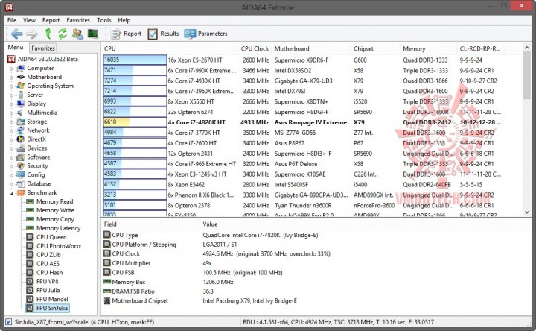Switch to the Favorites sidebar tab

tap(43, 48)
